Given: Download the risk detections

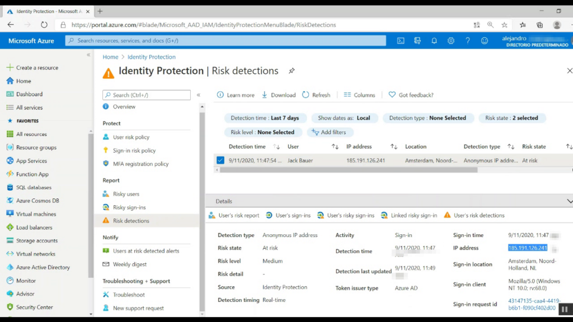Looking at the screenshot, I should pos(279,95).
